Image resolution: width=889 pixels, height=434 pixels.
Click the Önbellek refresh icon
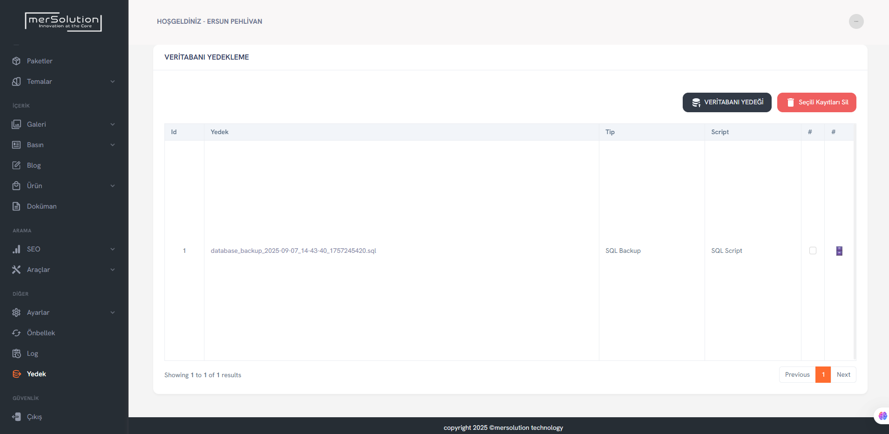click(16, 333)
